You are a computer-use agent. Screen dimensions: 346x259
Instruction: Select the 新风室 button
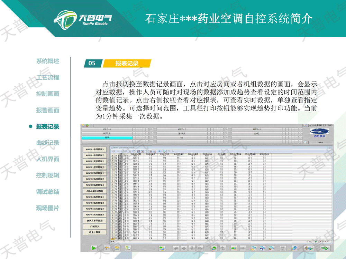click(107, 133)
